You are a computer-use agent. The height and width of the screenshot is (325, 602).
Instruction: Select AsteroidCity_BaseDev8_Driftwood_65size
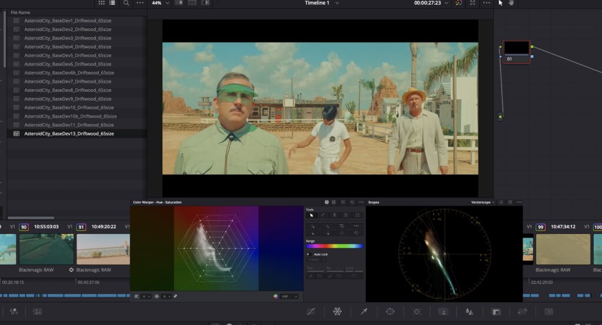click(68, 90)
